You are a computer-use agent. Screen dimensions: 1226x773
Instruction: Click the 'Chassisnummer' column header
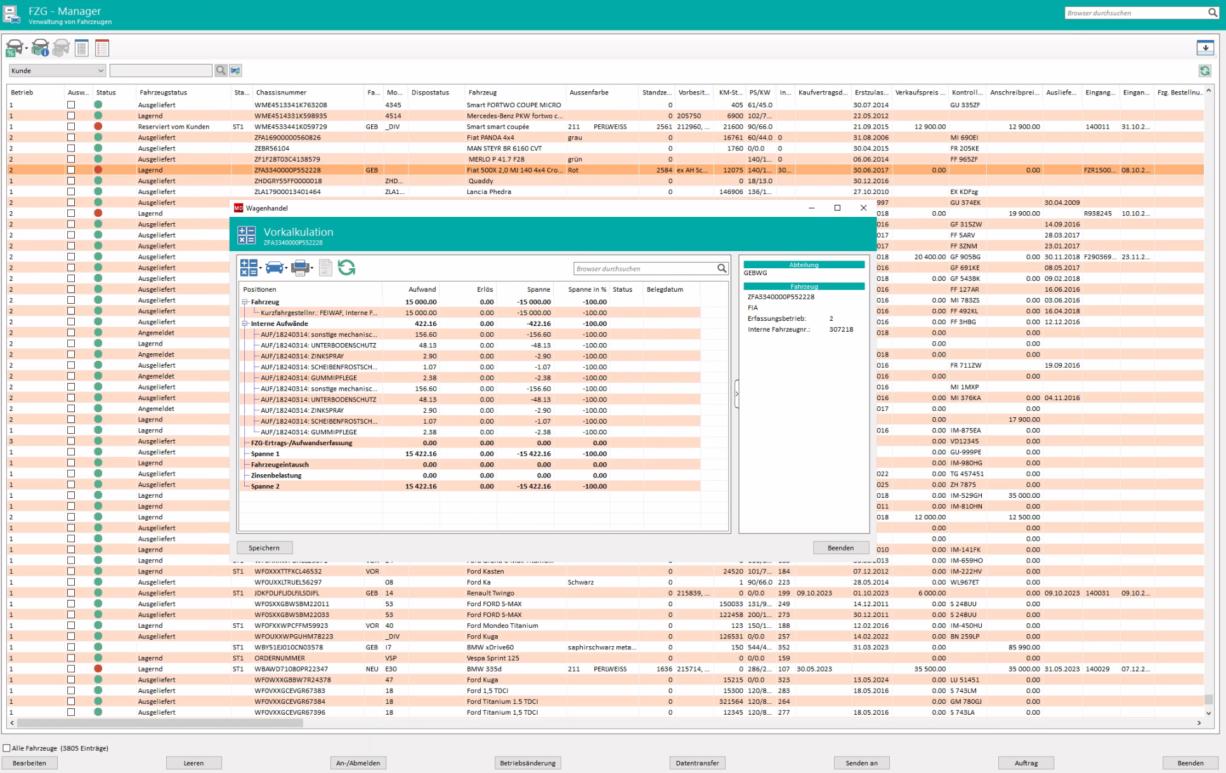(x=281, y=93)
